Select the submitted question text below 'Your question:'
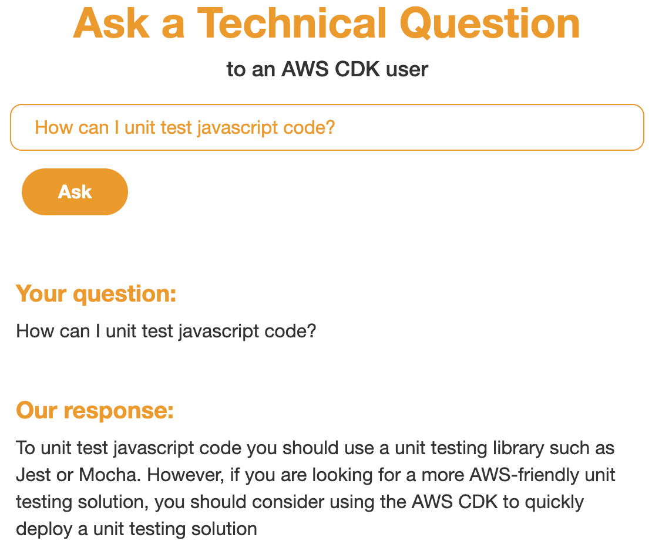Viewport: 652px width, 548px height. click(x=165, y=331)
